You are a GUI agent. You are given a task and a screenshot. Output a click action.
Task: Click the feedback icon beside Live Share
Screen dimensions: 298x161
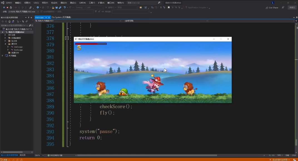click(283, 7)
